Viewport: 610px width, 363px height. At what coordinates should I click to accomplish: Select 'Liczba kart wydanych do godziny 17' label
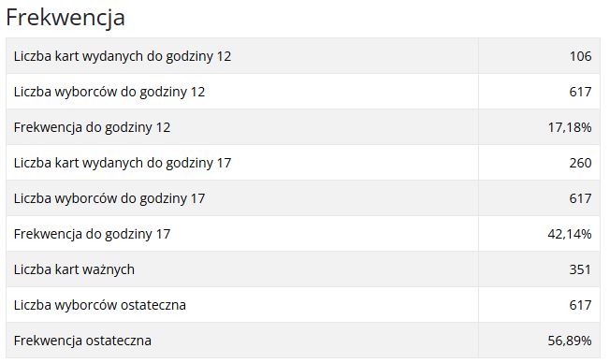click(x=123, y=163)
